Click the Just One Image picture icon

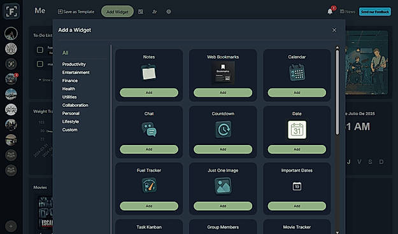coord(223,186)
